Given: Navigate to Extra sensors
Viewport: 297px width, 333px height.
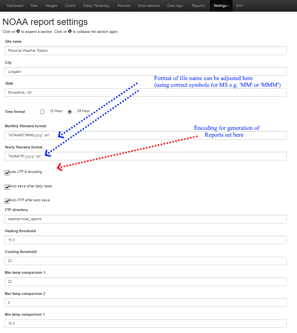Looking at the screenshot, I should 148,6.
